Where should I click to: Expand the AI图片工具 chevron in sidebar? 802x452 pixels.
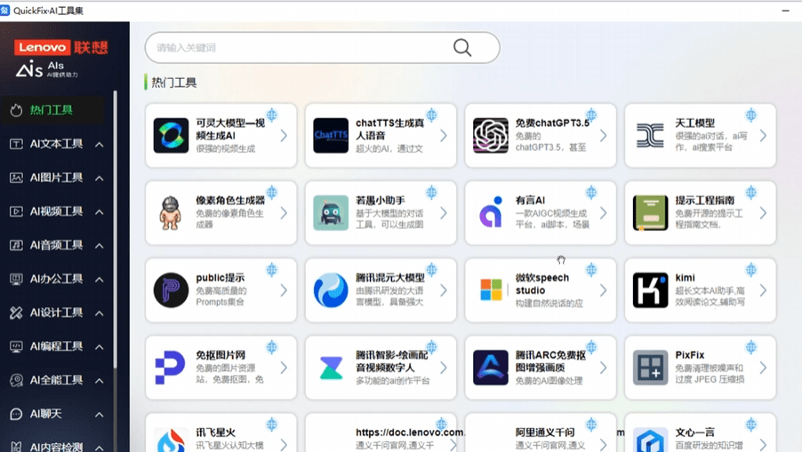(x=100, y=178)
